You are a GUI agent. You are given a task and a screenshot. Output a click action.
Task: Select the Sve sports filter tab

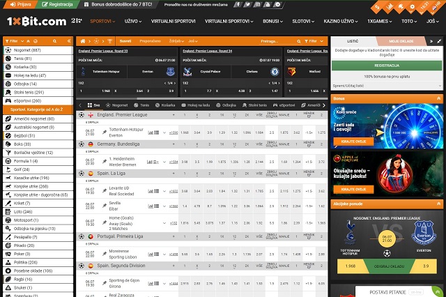pyautogui.click(x=93, y=105)
